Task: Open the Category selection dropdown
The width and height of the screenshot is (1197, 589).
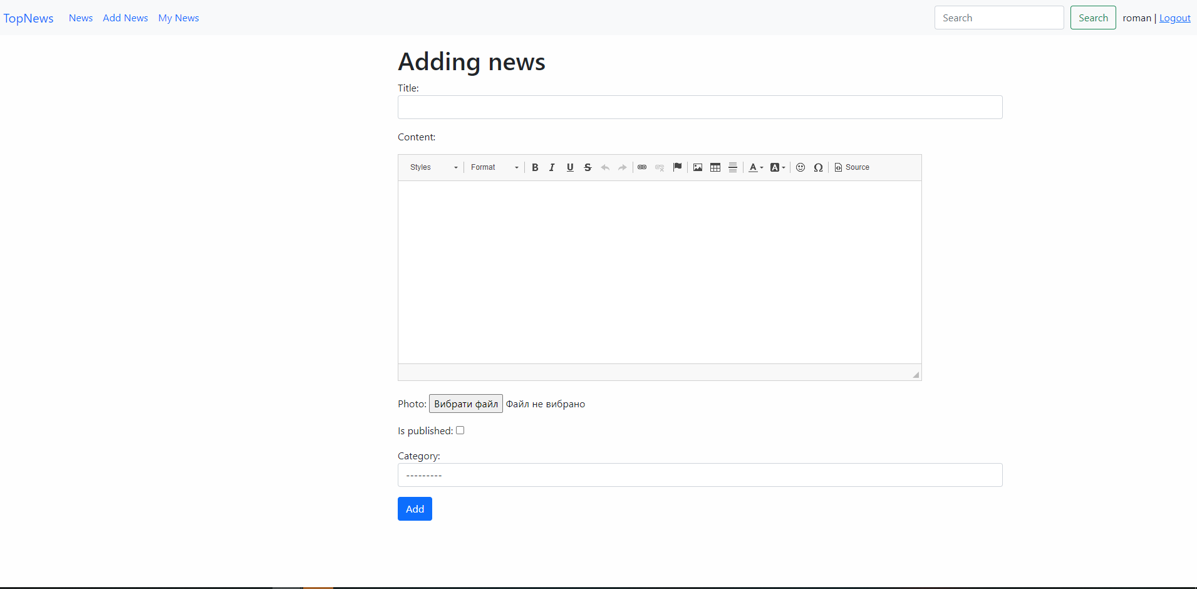Action: (x=699, y=475)
